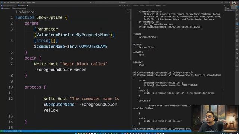Click the '[string[]]' type on line 4
Viewport: 239px width, 134px height.
[x=46, y=41]
